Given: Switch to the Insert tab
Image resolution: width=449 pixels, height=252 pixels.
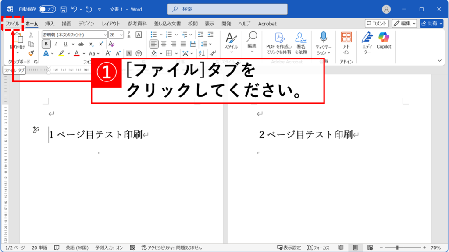Looking at the screenshot, I should pyautogui.click(x=50, y=24).
